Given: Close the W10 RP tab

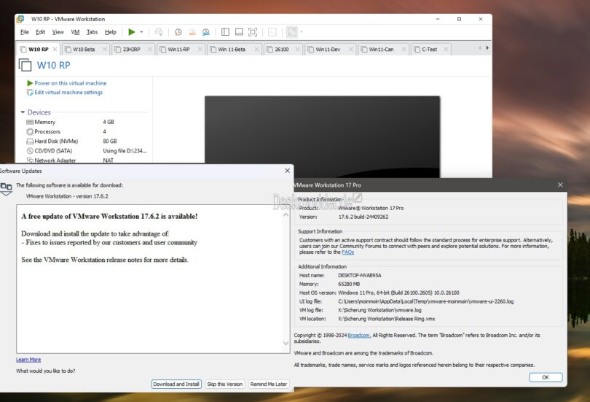Looking at the screenshot, I should (x=55, y=50).
